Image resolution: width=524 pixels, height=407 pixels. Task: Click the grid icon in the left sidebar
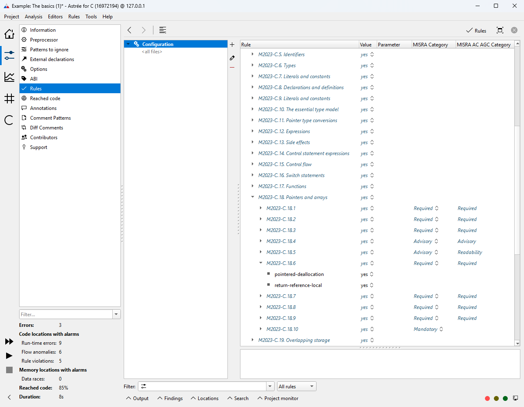coord(9,98)
